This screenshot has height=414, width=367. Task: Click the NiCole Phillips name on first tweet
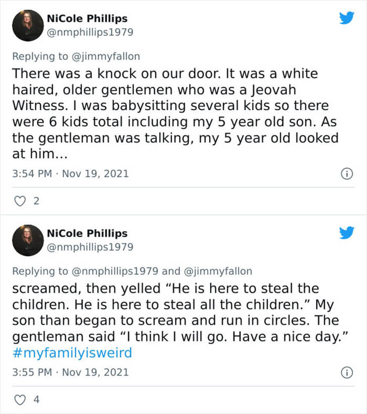pyautogui.click(x=87, y=19)
